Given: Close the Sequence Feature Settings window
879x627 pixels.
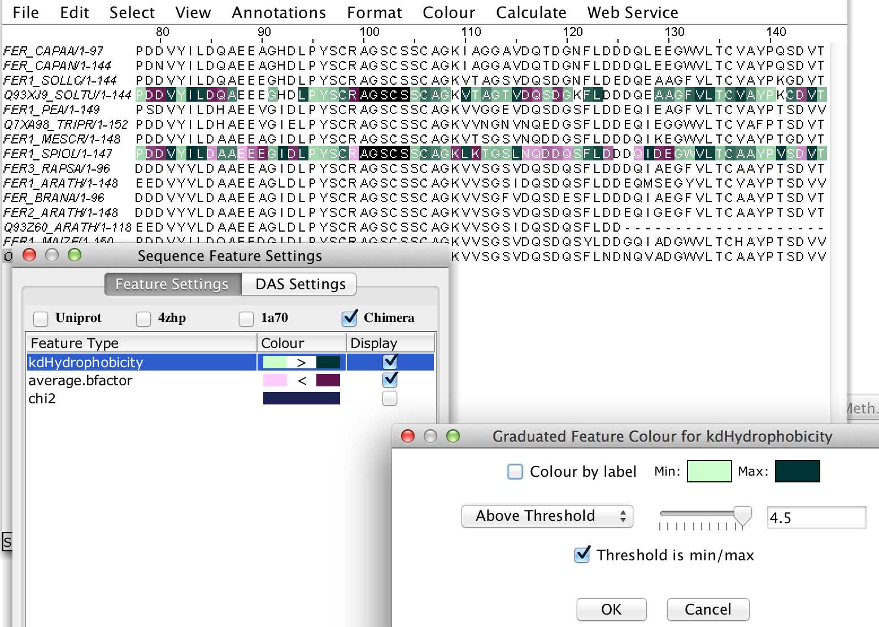Looking at the screenshot, I should pyautogui.click(x=29, y=255).
